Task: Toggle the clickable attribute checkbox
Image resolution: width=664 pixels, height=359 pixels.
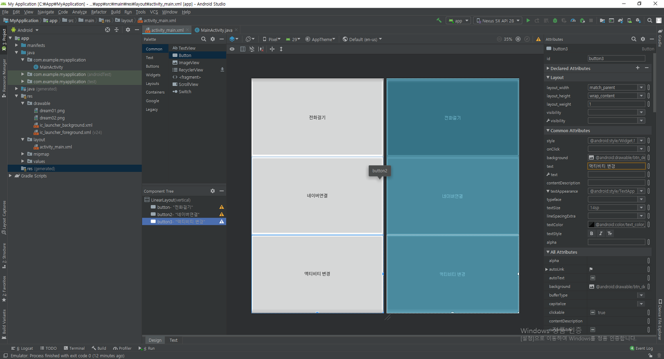Action: coord(592,312)
